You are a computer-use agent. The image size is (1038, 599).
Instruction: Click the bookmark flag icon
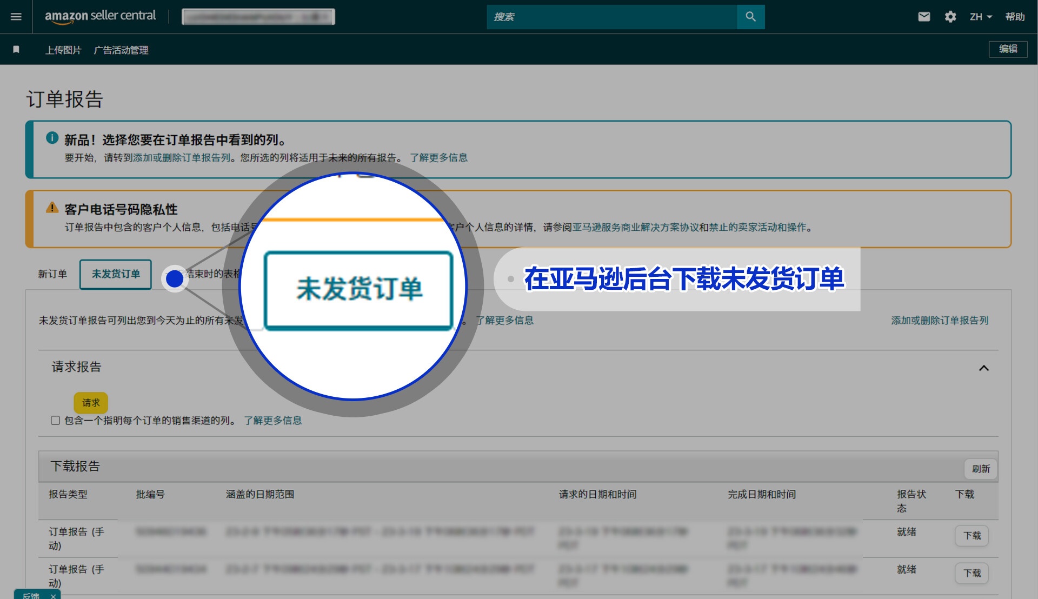[x=16, y=50]
